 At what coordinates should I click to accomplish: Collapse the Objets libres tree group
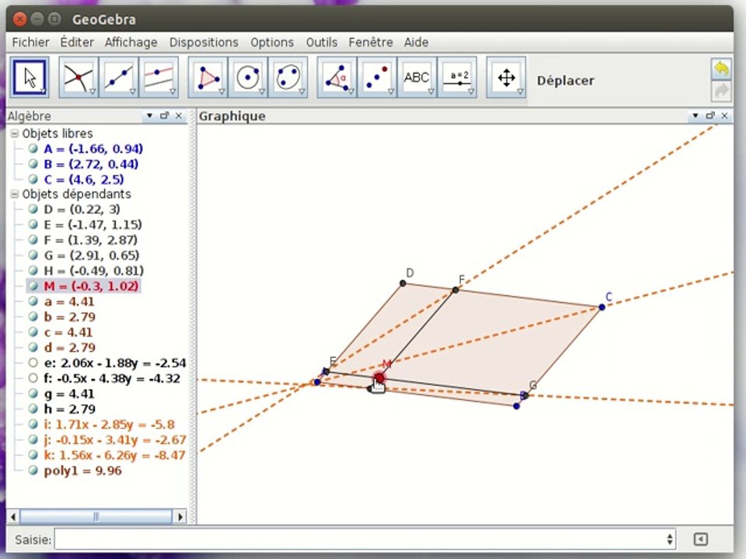tap(15, 134)
